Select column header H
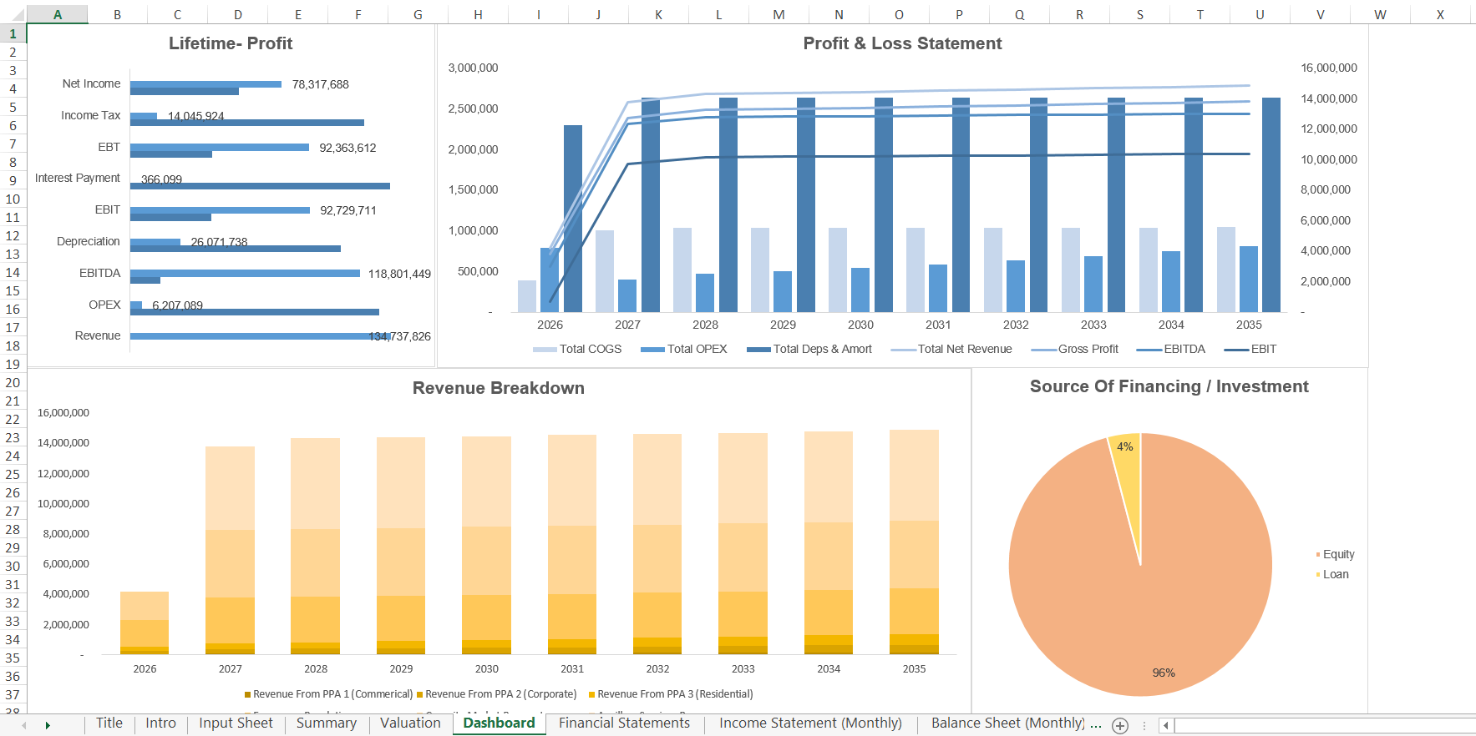 478,14
